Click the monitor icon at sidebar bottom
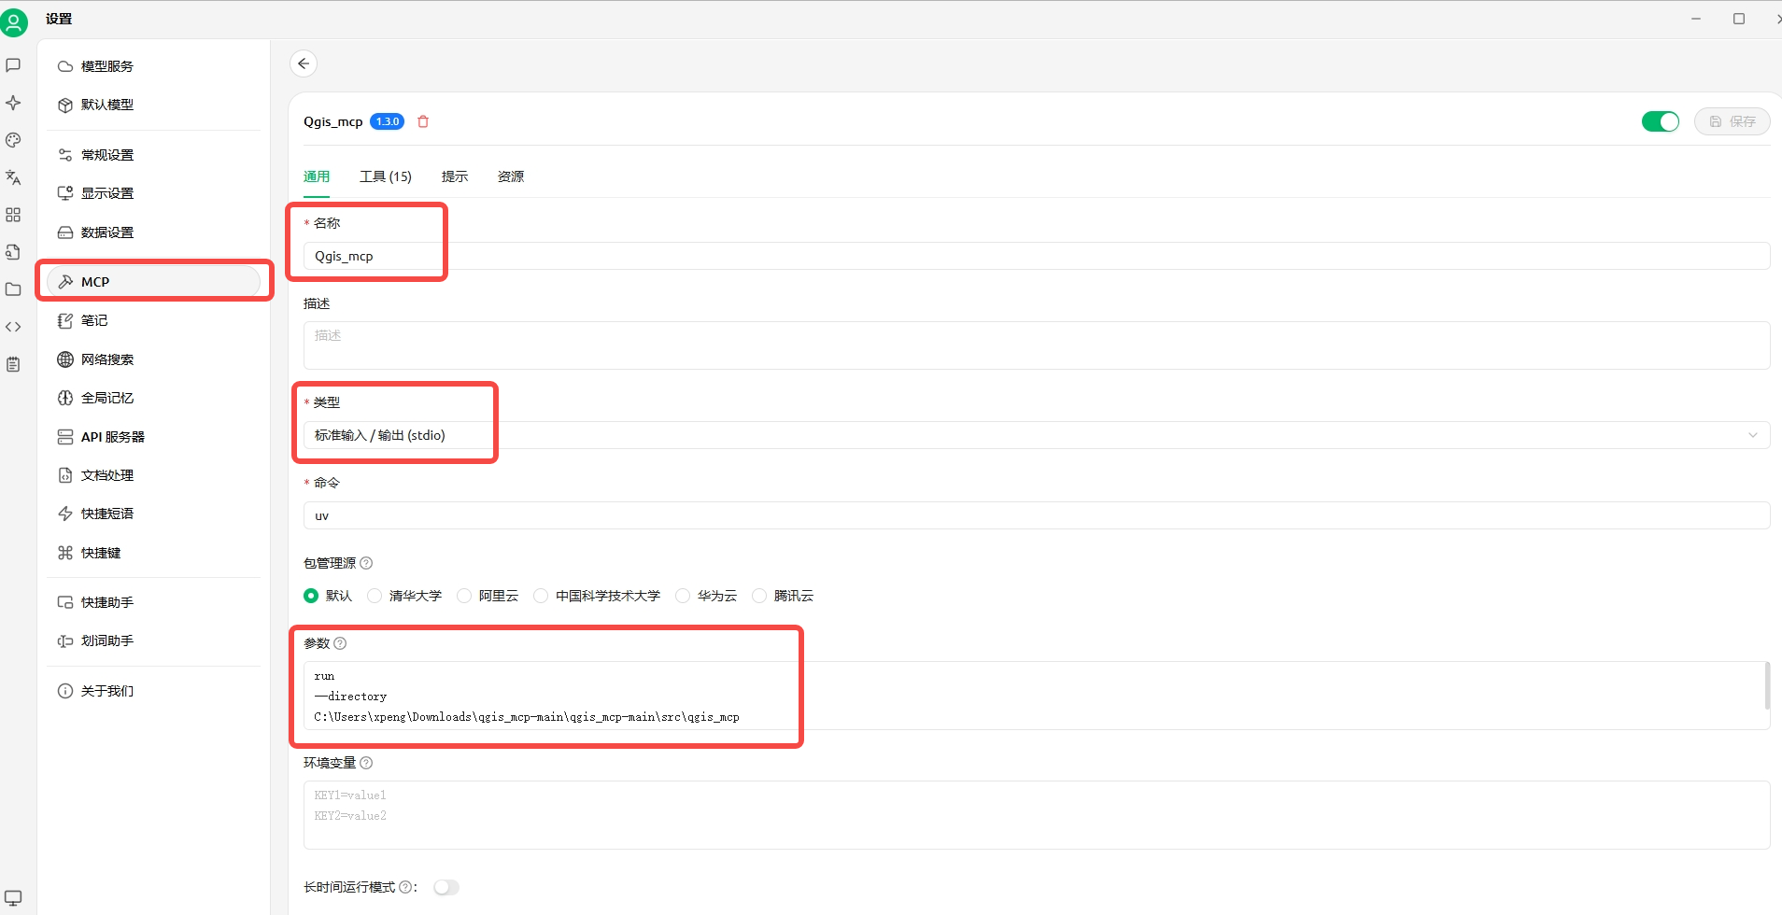The height and width of the screenshot is (915, 1782). [13, 898]
